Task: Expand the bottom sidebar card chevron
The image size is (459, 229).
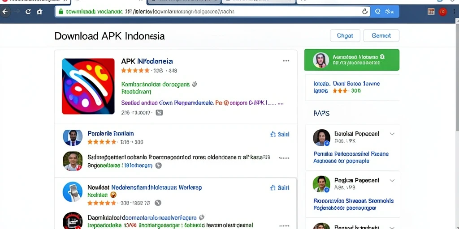Action: [392, 227]
